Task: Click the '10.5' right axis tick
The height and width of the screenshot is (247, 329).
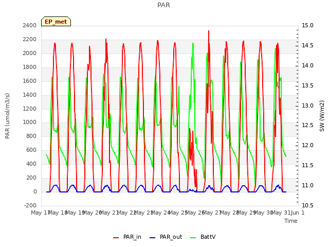Action: coord(307,206)
